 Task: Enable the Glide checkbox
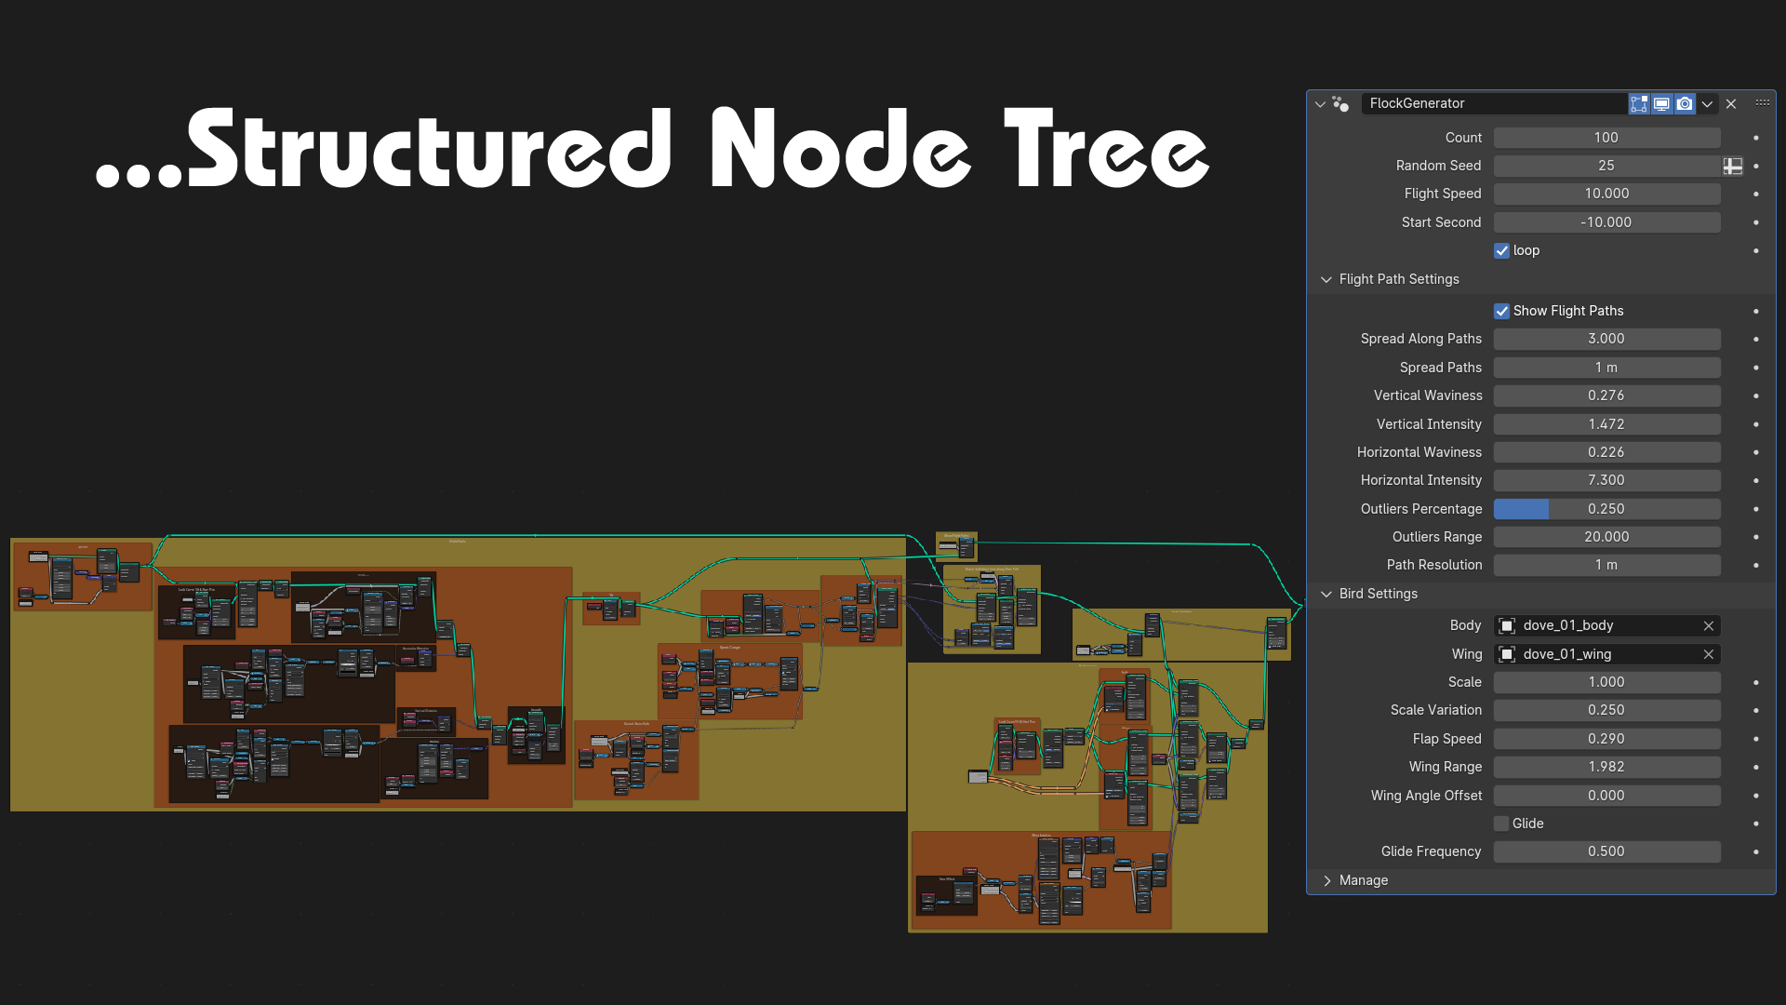1500,823
